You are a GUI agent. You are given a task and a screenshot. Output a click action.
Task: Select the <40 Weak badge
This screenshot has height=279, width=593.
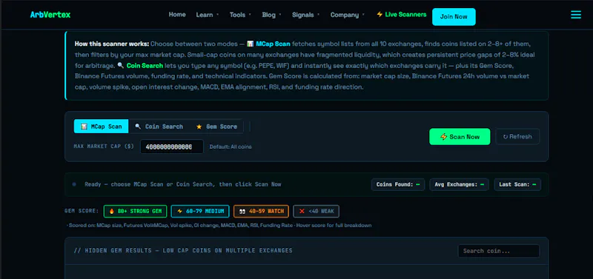point(317,211)
